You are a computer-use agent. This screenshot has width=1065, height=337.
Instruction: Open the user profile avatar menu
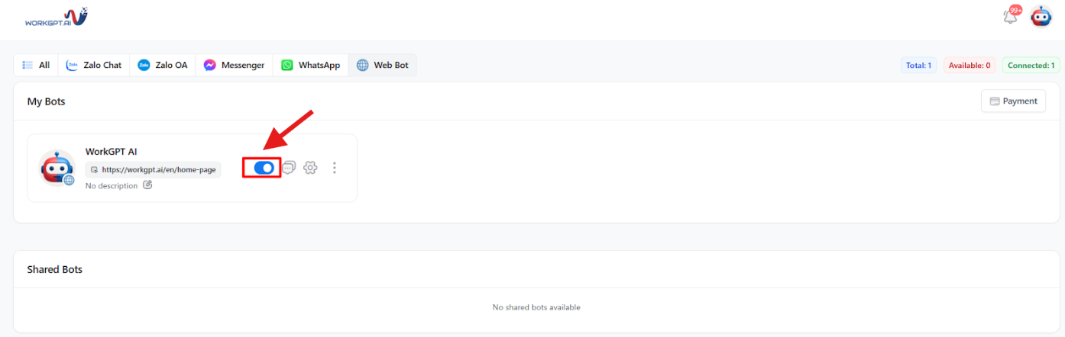(1041, 16)
